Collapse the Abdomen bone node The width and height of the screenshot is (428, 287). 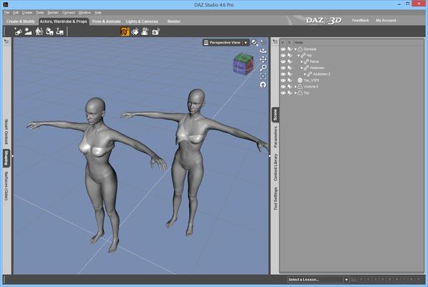302,68
